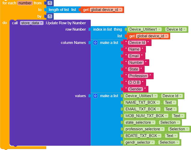Edit the "D.O.B" text string field
The image size is (191, 150).
coord(134,83)
